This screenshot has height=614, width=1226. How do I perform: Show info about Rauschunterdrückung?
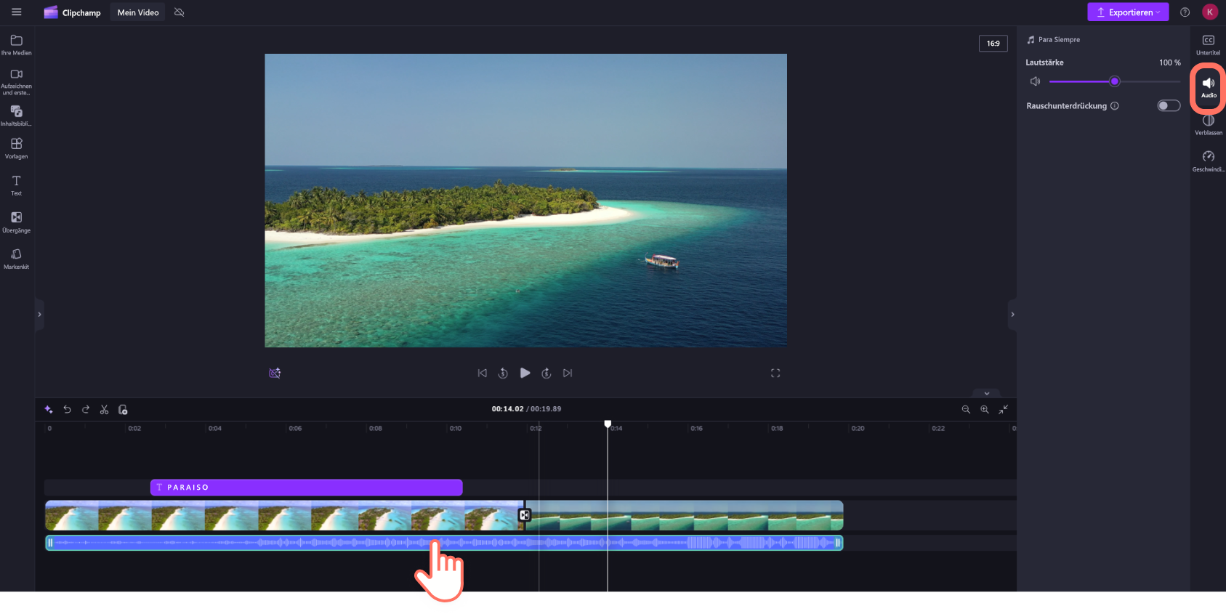[x=1115, y=106]
